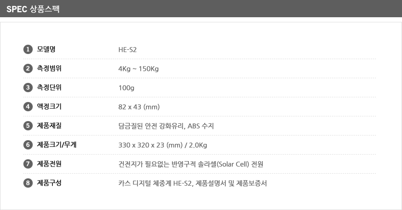
Task: Click the number 3 circle icon
Action: (28, 88)
